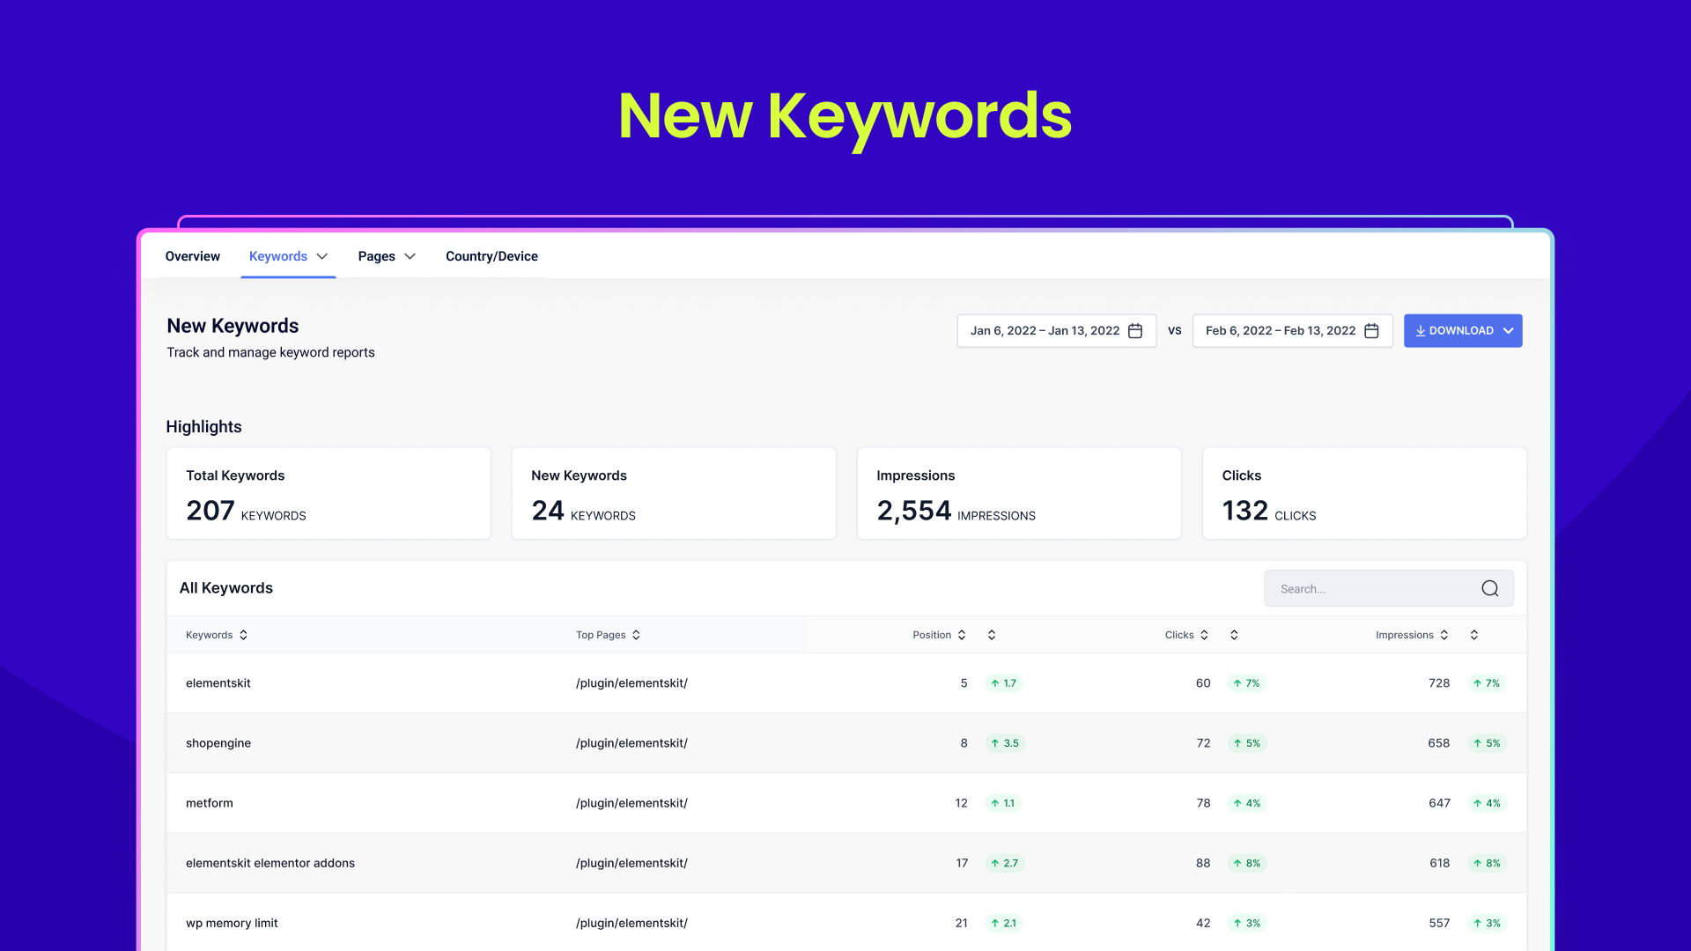Sort by Top Pages column arrows
This screenshot has width=1691, height=951.
tap(636, 635)
